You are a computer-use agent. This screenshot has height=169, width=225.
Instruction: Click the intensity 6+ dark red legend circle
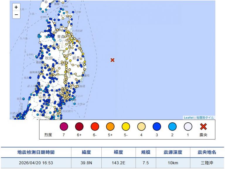[x=79, y=127]
